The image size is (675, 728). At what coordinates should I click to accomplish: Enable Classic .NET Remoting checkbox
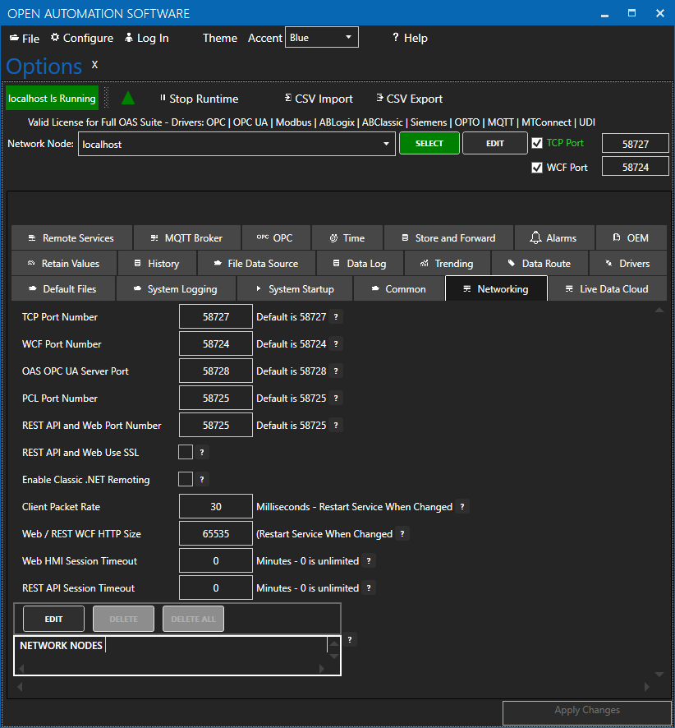click(186, 479)
